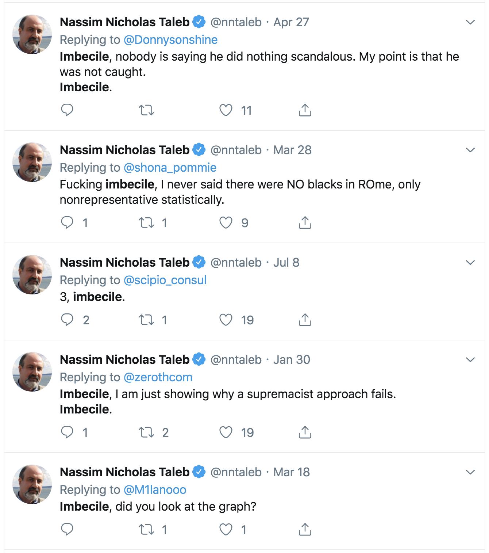The width and height of the screenshot is (489, 553).
Task: Like the Apr 27 tweet
Action: (226, 110)
